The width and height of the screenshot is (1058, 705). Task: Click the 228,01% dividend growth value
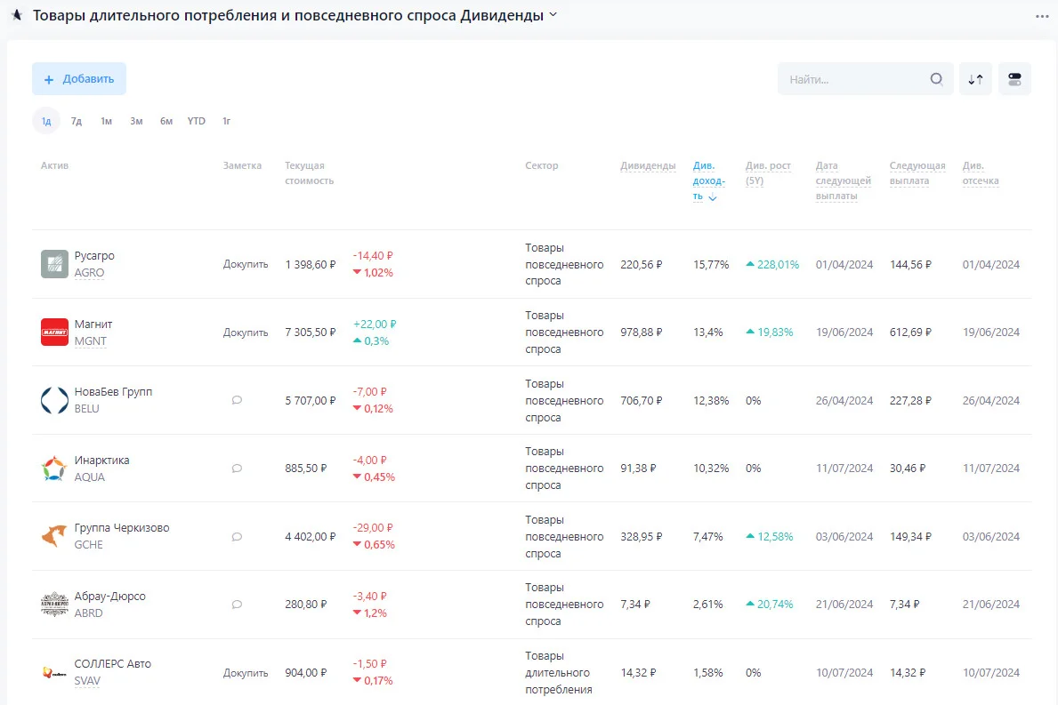point(772,264)
